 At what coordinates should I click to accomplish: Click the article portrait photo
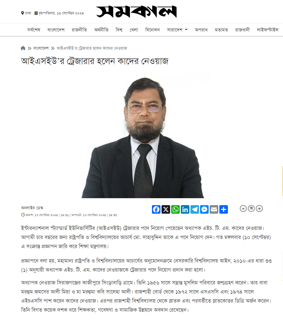tap(143, 135)
